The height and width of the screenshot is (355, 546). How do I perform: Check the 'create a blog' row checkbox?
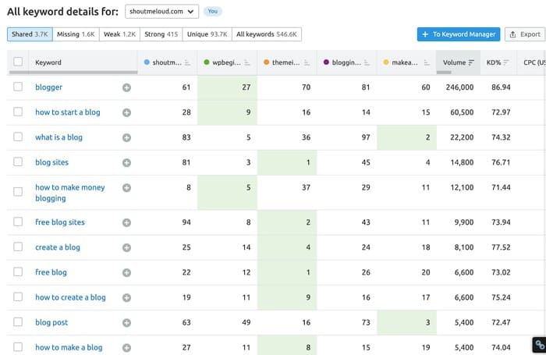click(18, 247)
